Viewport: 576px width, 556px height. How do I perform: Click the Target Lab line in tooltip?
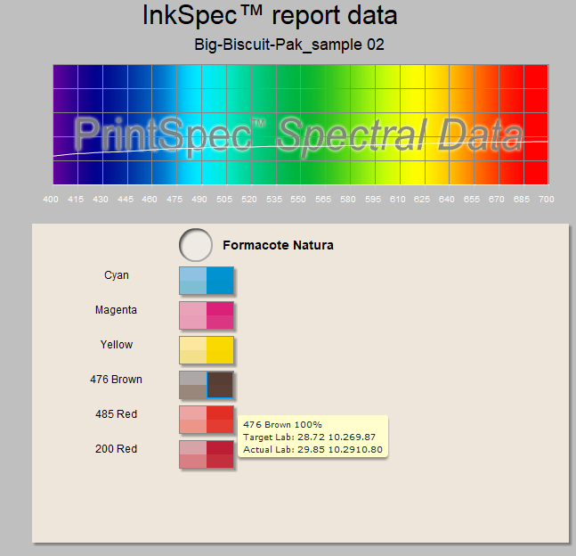(309, 437)
